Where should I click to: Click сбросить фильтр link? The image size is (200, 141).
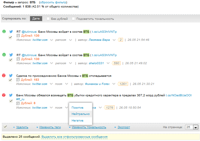53,2
